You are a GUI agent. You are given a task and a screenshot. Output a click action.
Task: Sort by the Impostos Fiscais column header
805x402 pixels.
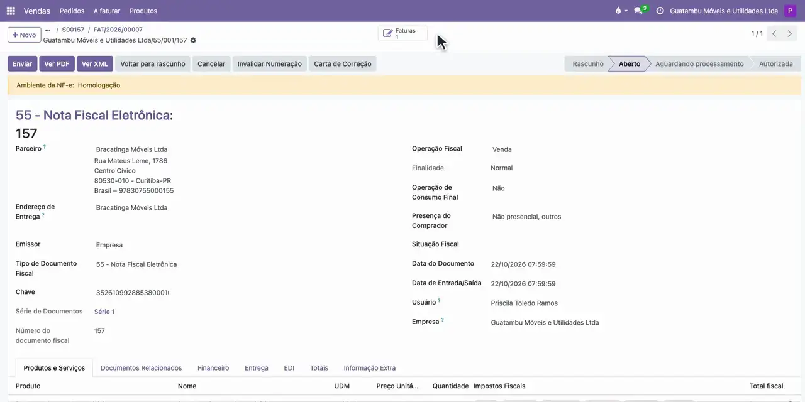(499, 386)
